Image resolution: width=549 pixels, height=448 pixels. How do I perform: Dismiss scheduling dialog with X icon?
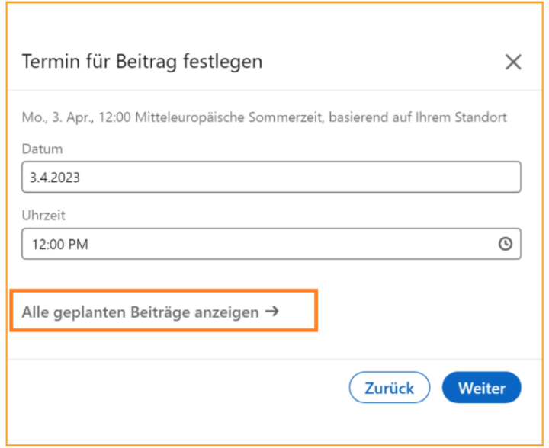pyautogui.click(x=513, y=62)
